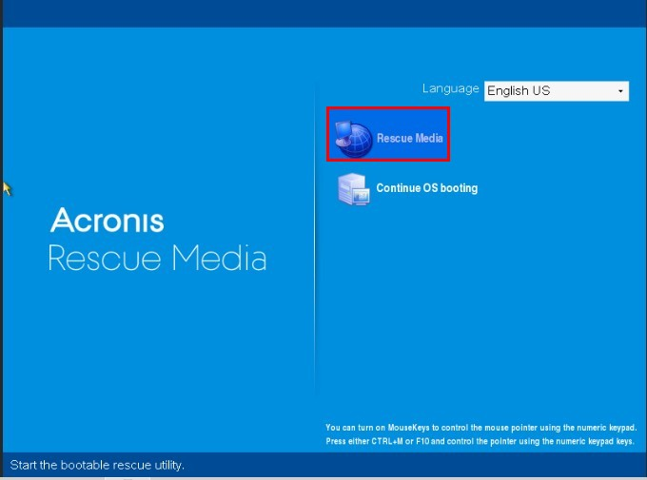Open the Language dropdown arrow
647x480 pixels.
click(x=620, y=91)
